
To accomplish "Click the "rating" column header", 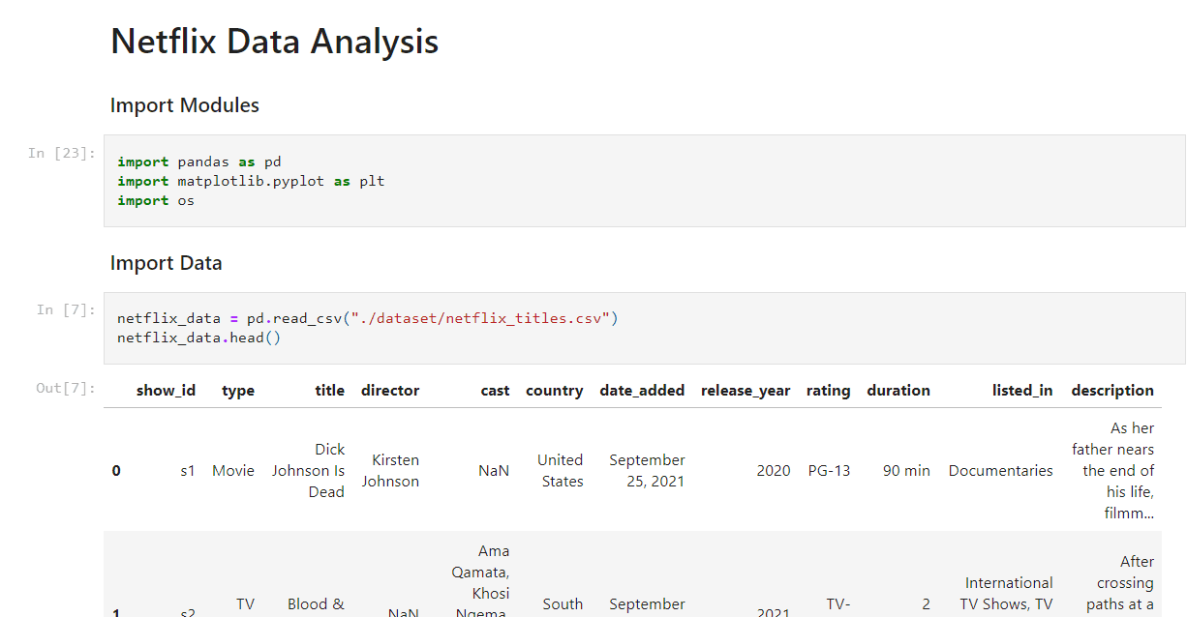I will tap(829, 391).
